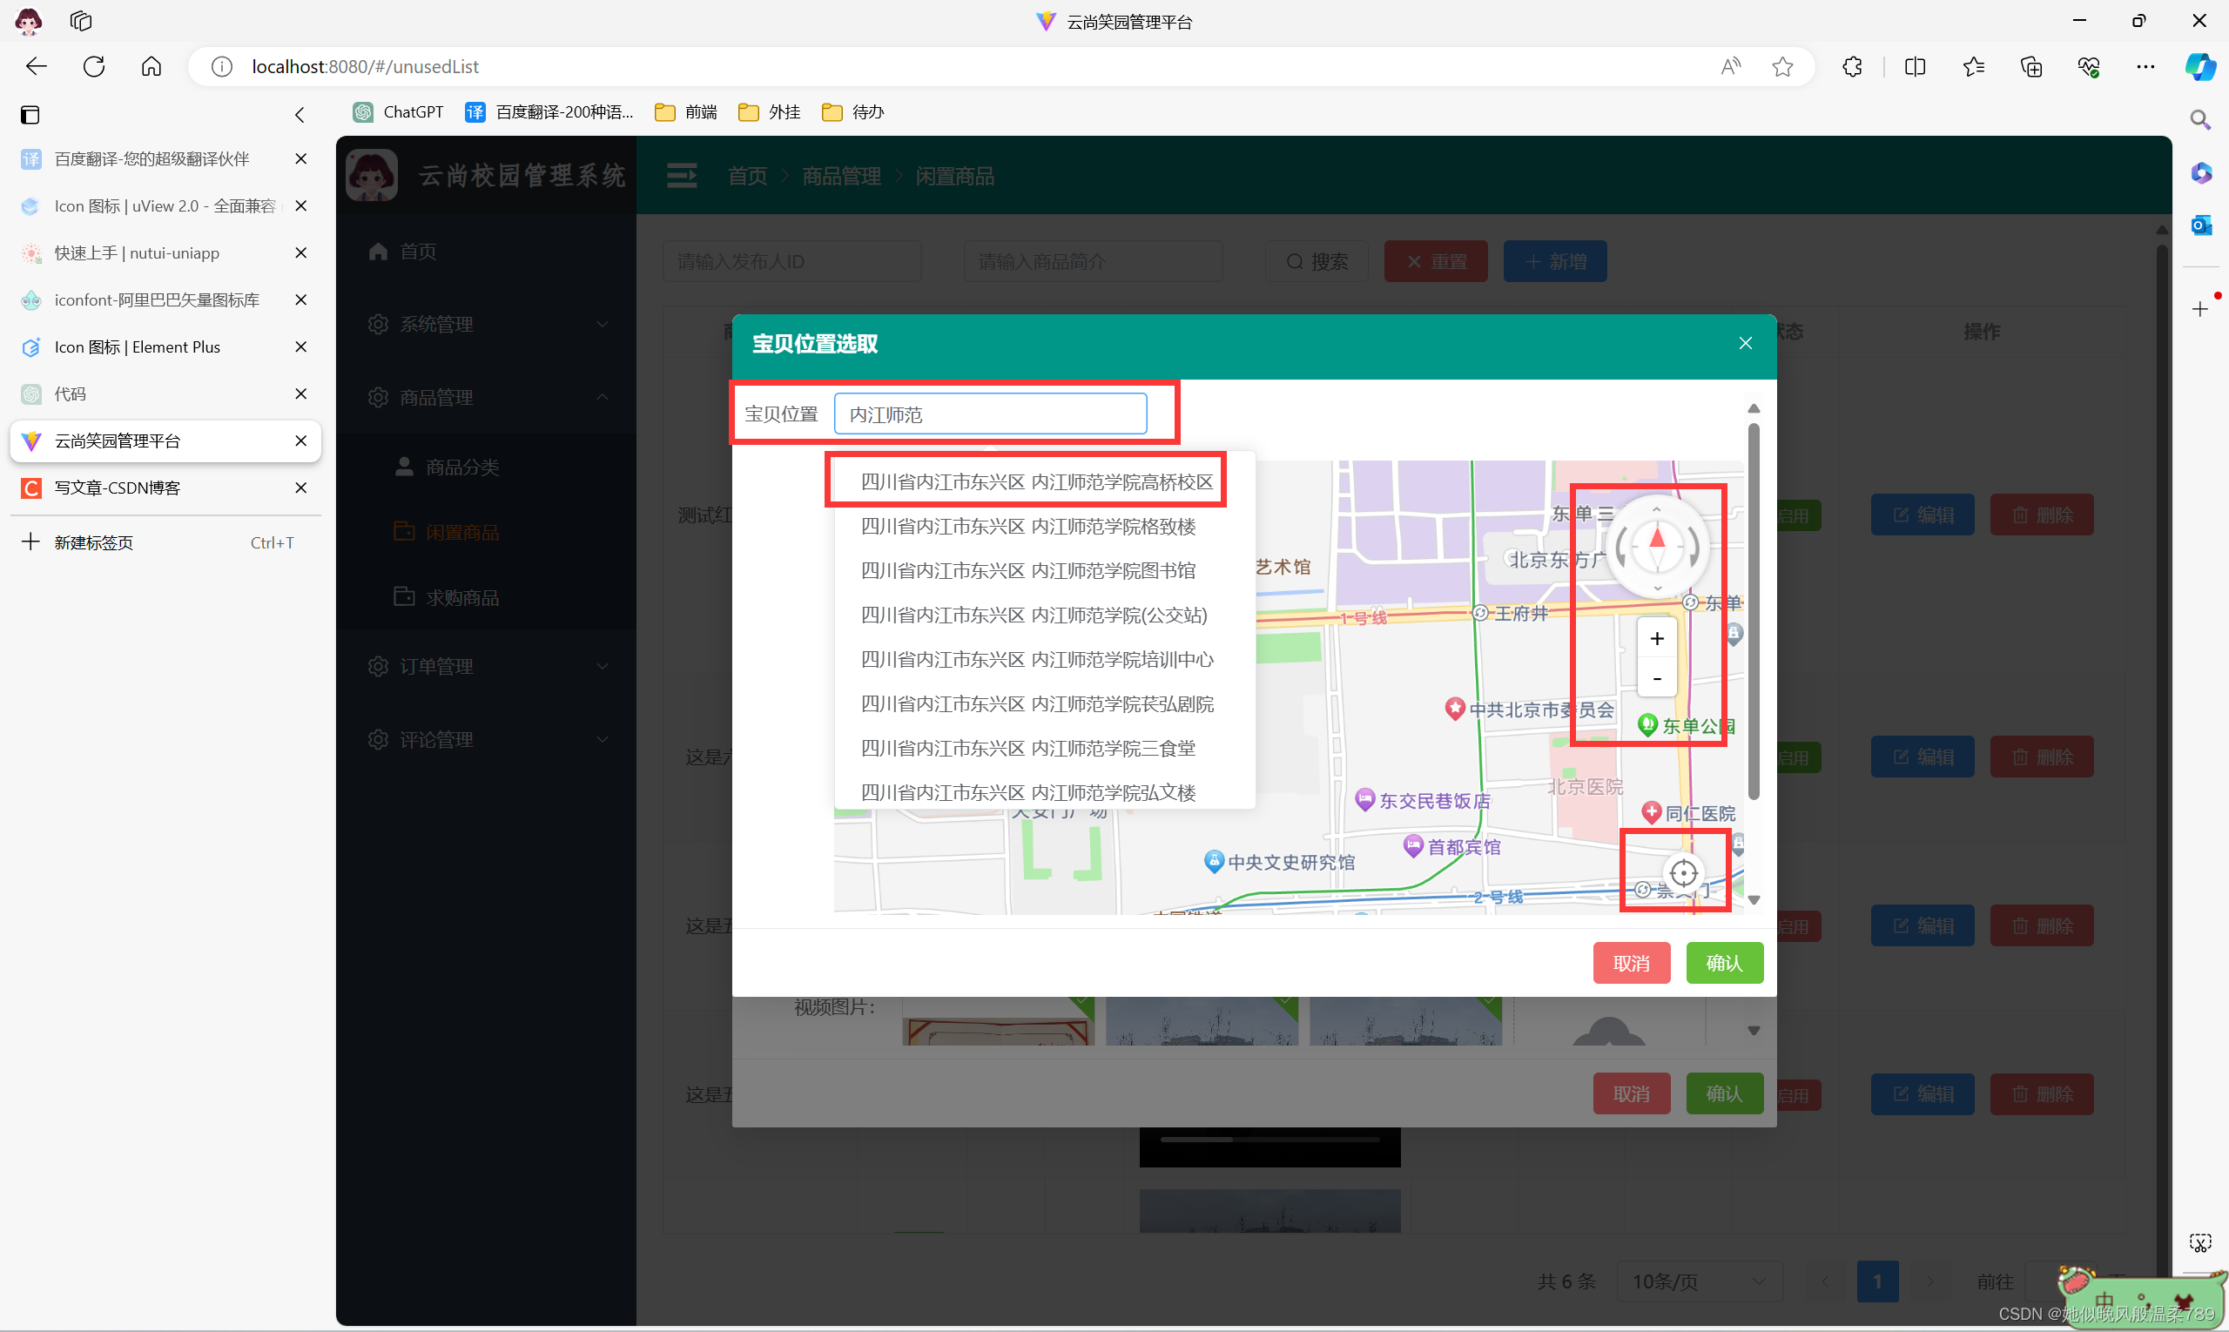This screenshot has height=1332, width=2229.
Task: Click the 东交民巷饭店 map marker
Action: [1365, 799]
